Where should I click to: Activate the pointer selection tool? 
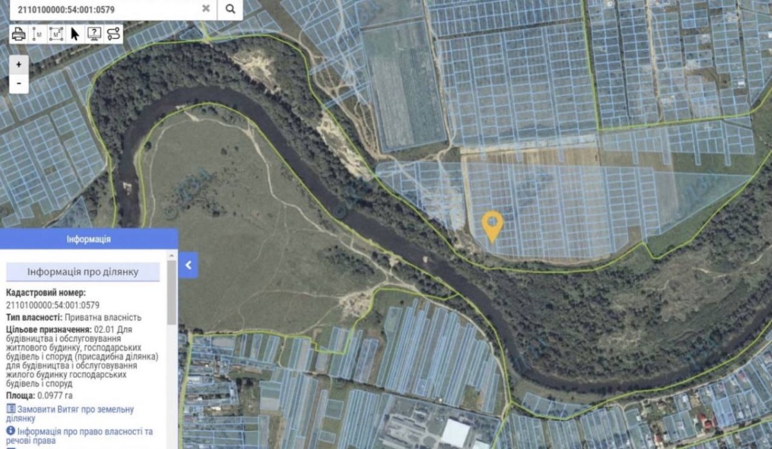point(75,34)
